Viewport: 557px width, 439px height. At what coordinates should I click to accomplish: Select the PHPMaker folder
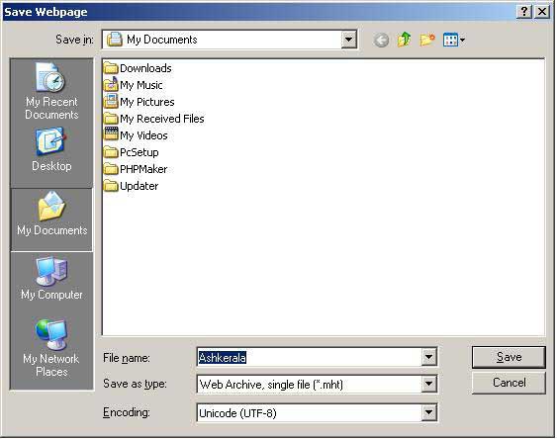tap(136, 169)
